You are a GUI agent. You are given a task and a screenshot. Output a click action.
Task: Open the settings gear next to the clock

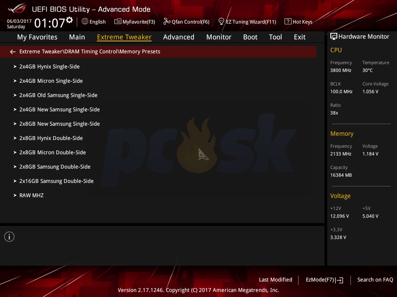[69, 20]
